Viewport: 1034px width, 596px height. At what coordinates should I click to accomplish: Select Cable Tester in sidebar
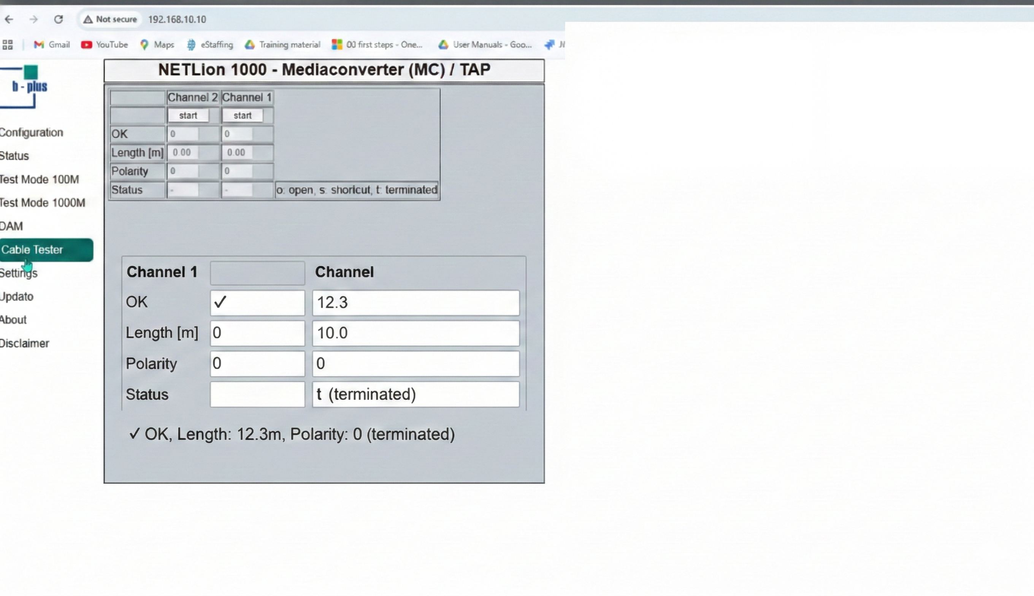[x=46, y=250]
